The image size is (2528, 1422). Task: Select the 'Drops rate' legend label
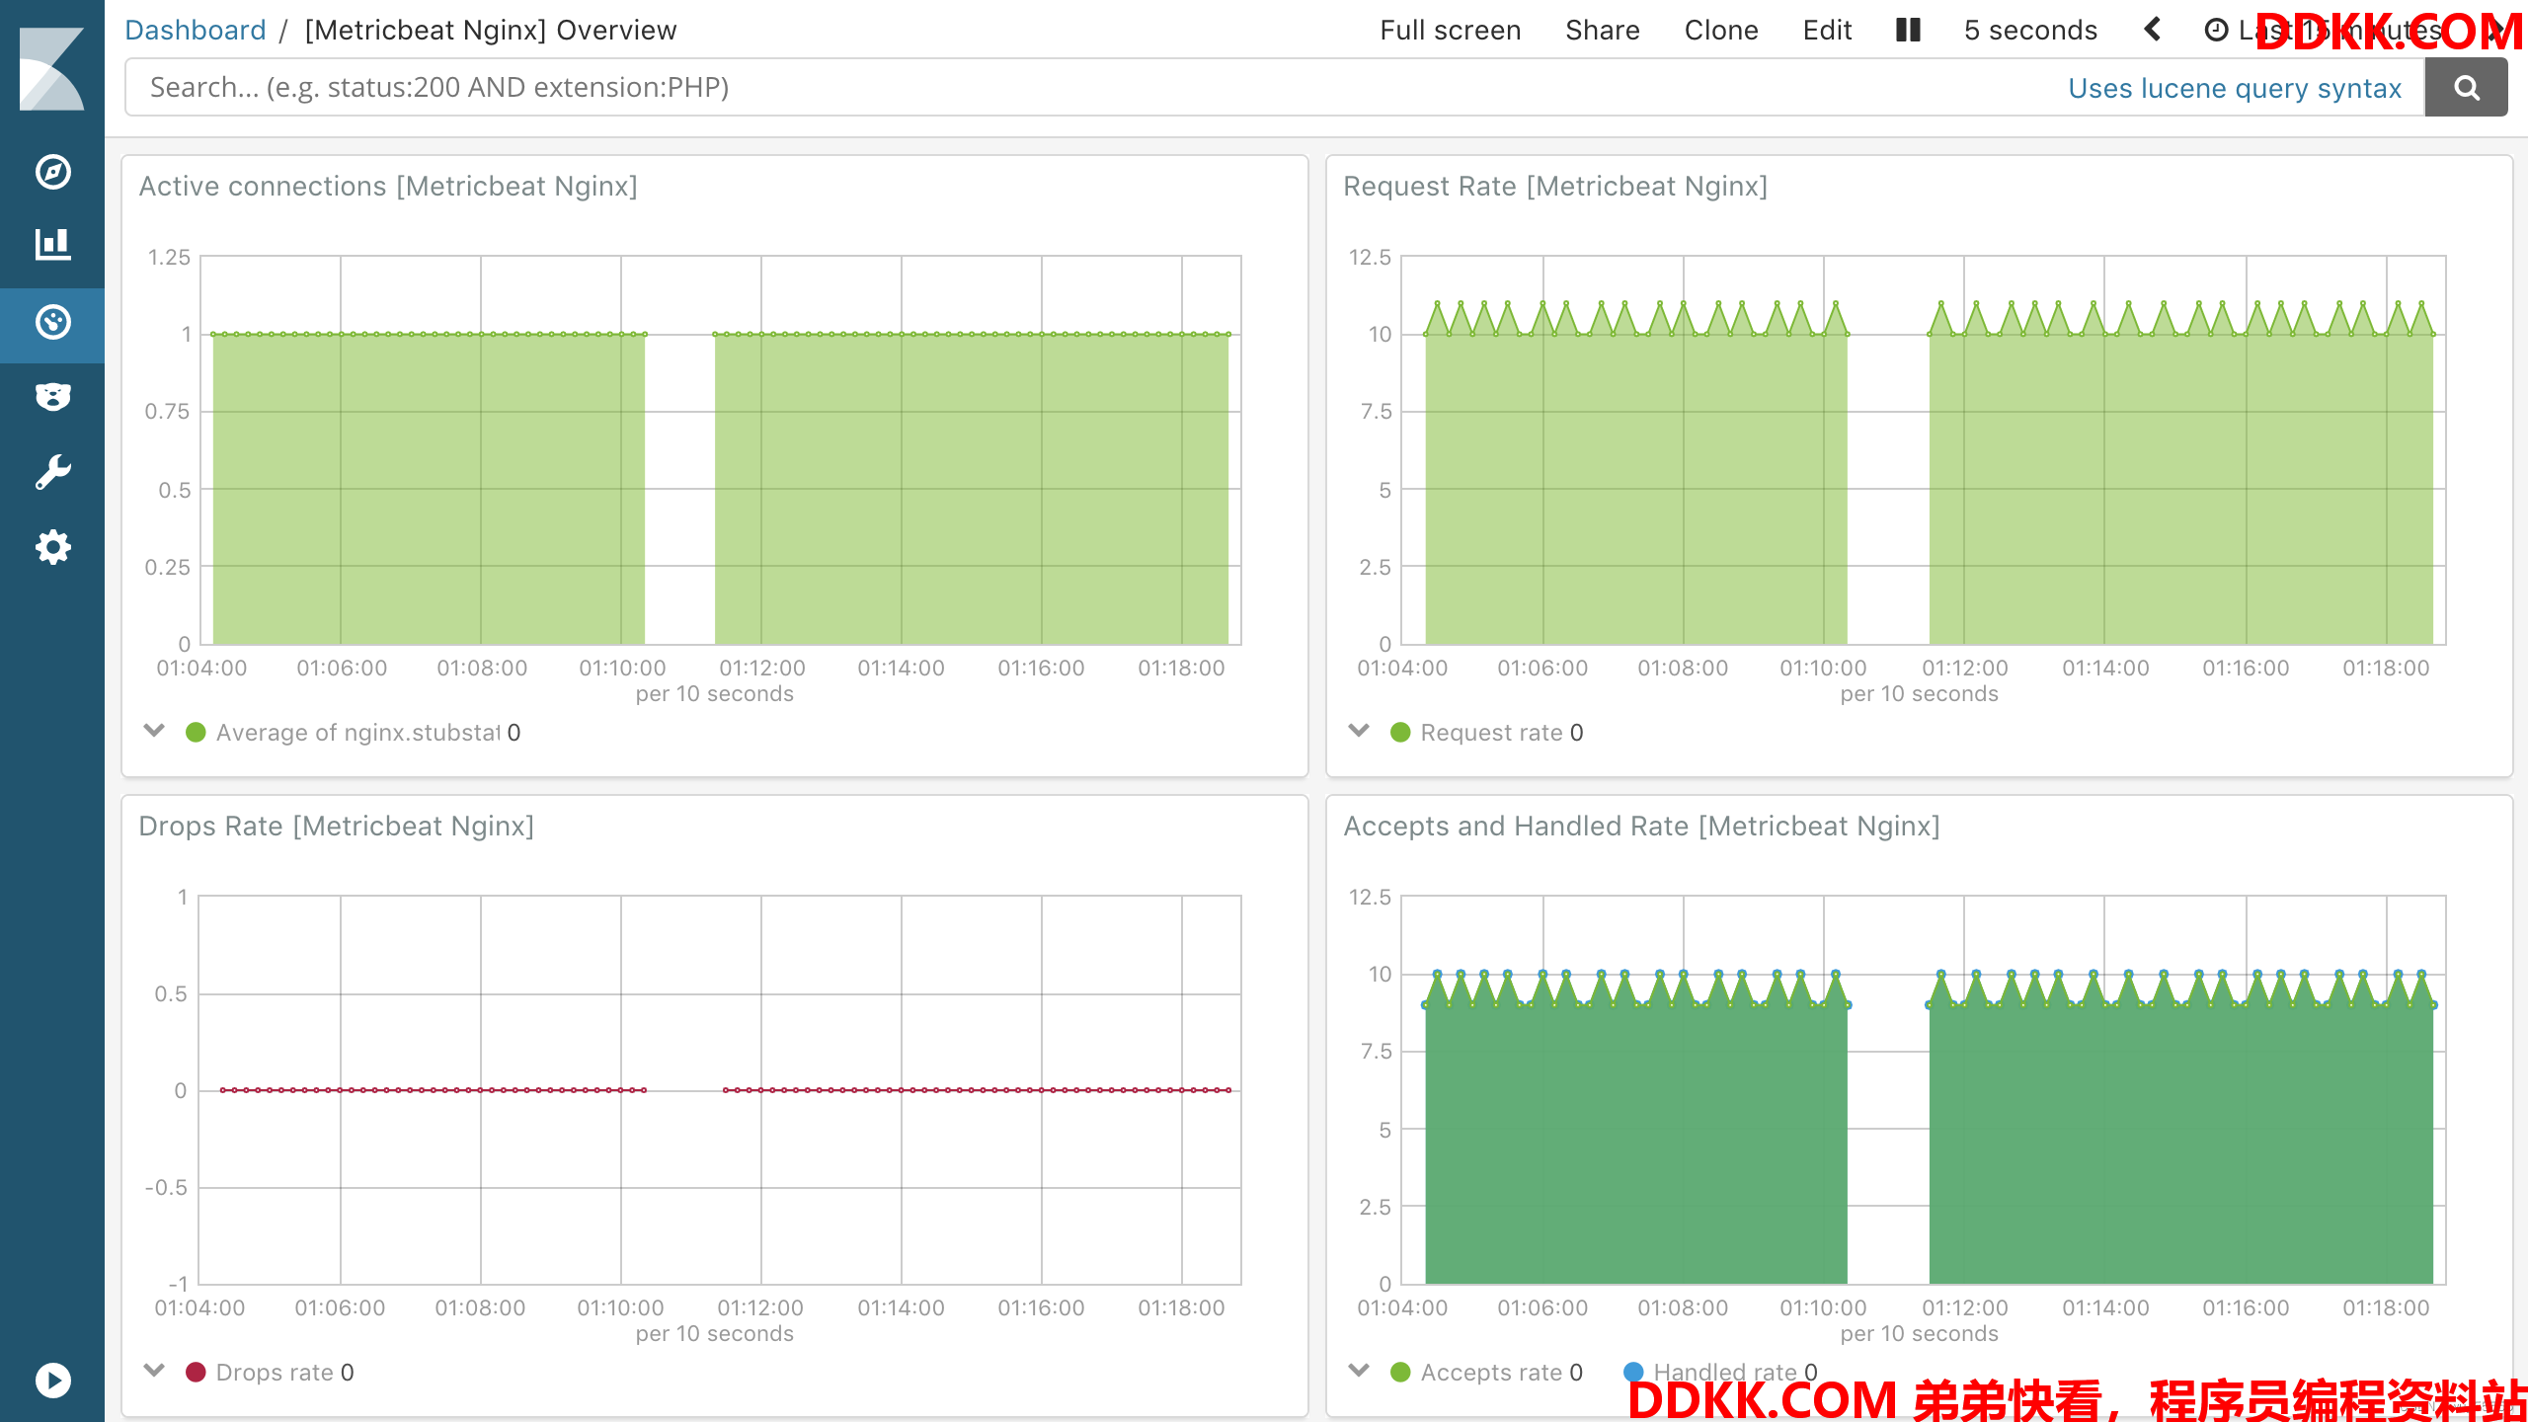pyautogui.click(x=275, y=1373)
